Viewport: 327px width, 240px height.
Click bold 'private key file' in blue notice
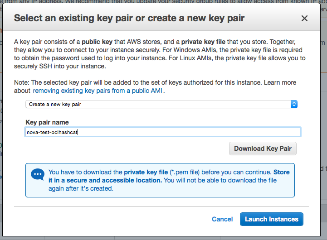point(146,172)
